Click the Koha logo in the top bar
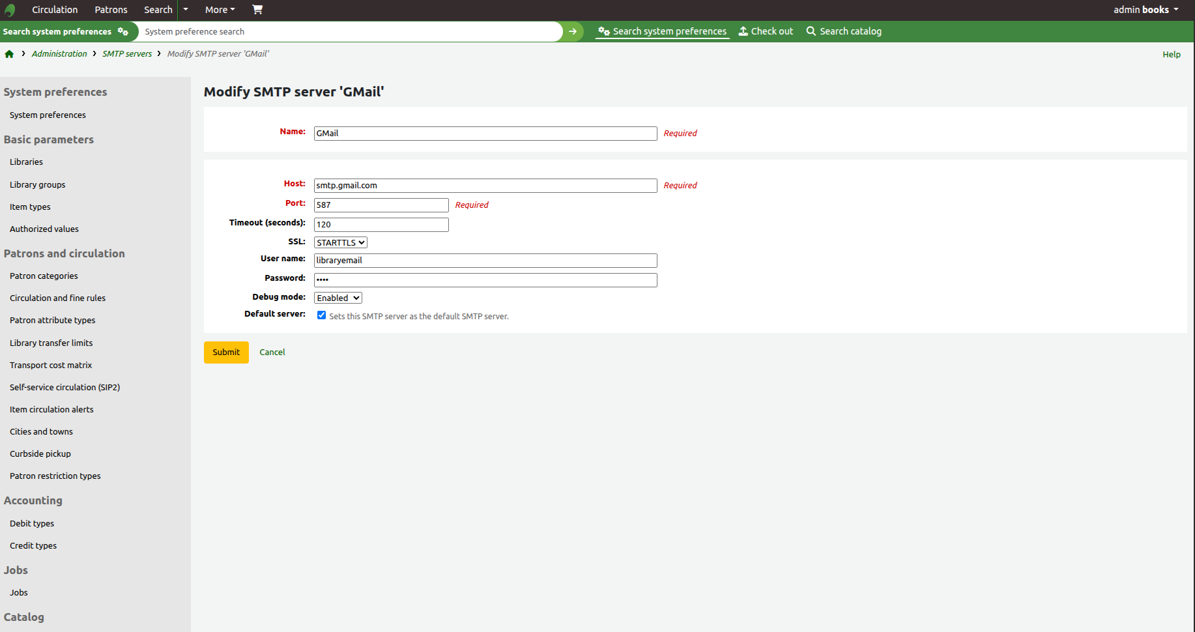This screenshot has height=632, width=1195. [x=9, y=10]
